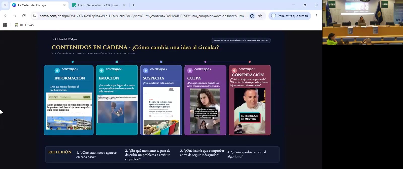Minimize the Chrome window

(293, 5)
